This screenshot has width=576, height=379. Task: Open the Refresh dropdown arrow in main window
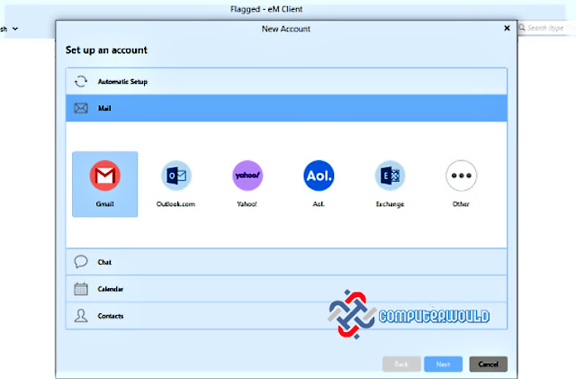point(15,29)
